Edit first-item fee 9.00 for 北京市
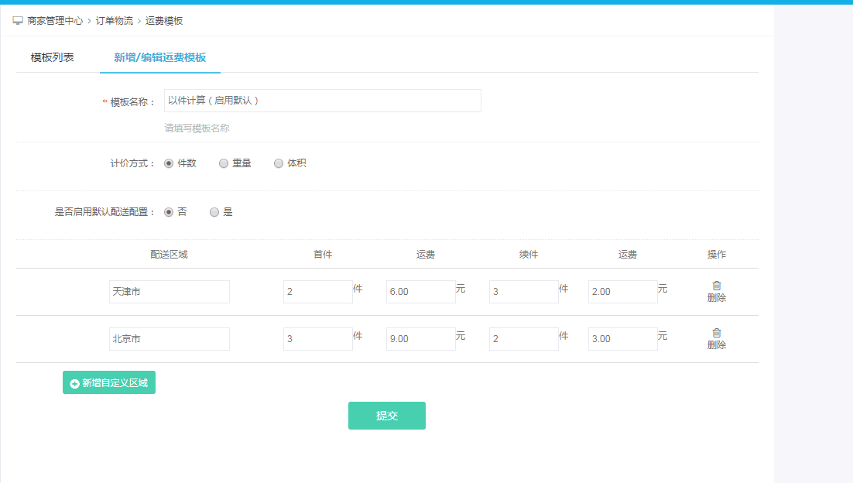The height and width of the screenshot is (483, 853). (x=420, y=339)
